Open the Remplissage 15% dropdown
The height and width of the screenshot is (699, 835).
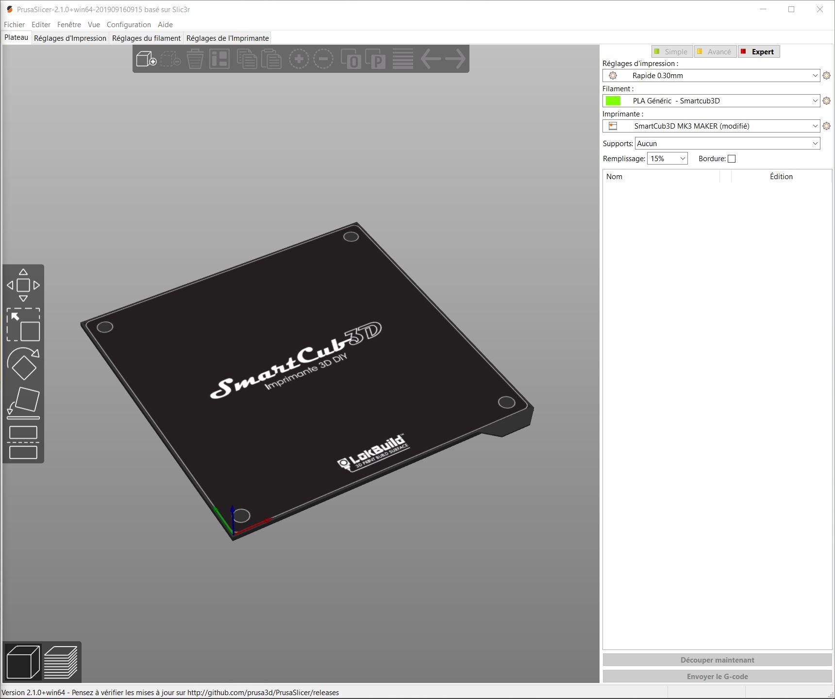point(667,159)
